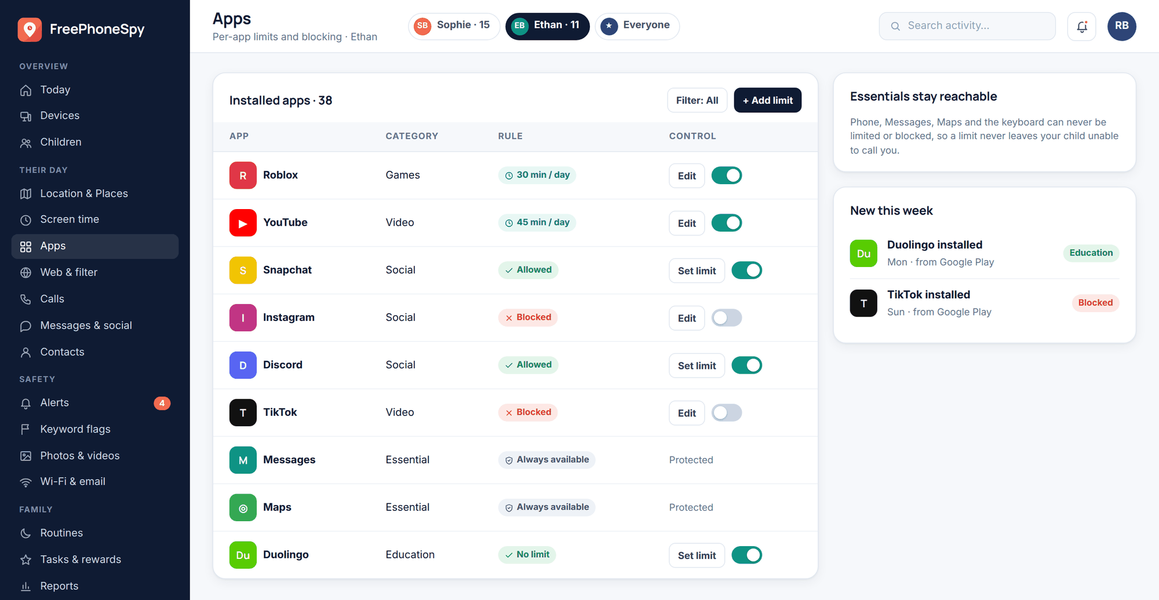
Task: Open Reports in the sidebar
Action: tap(95, 586)
